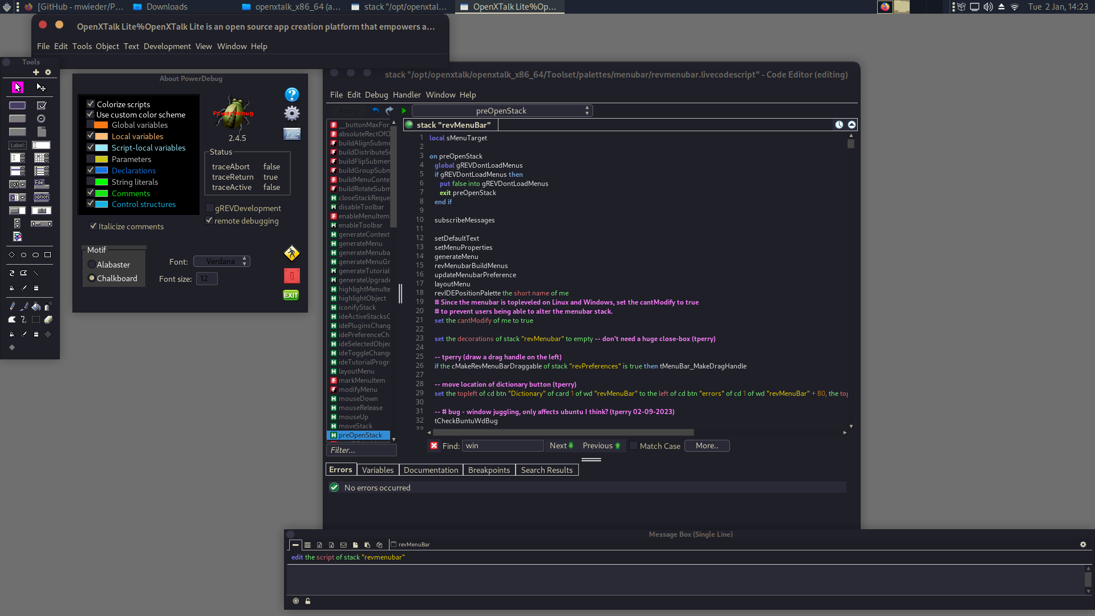The height and width of the screenshot is (616, 1095).
Task: Open PowerDebug gear preferences icon
Action: coord(292,113)
